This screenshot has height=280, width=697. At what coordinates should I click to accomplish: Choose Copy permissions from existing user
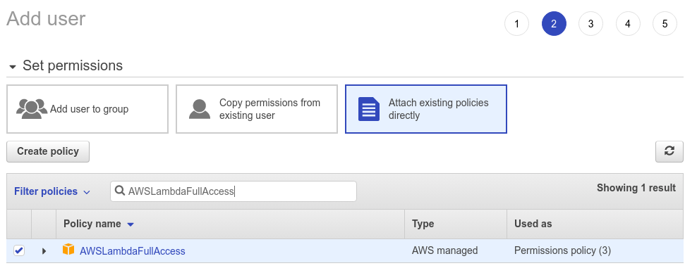click(257, 109)
